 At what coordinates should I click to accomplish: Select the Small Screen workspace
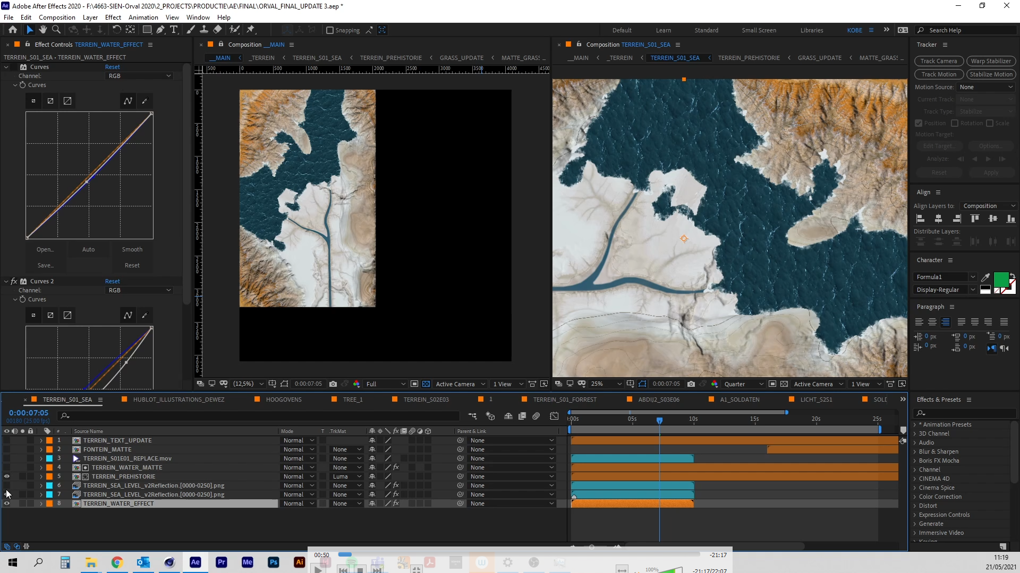pyautogui.click(x=759, y=30)
